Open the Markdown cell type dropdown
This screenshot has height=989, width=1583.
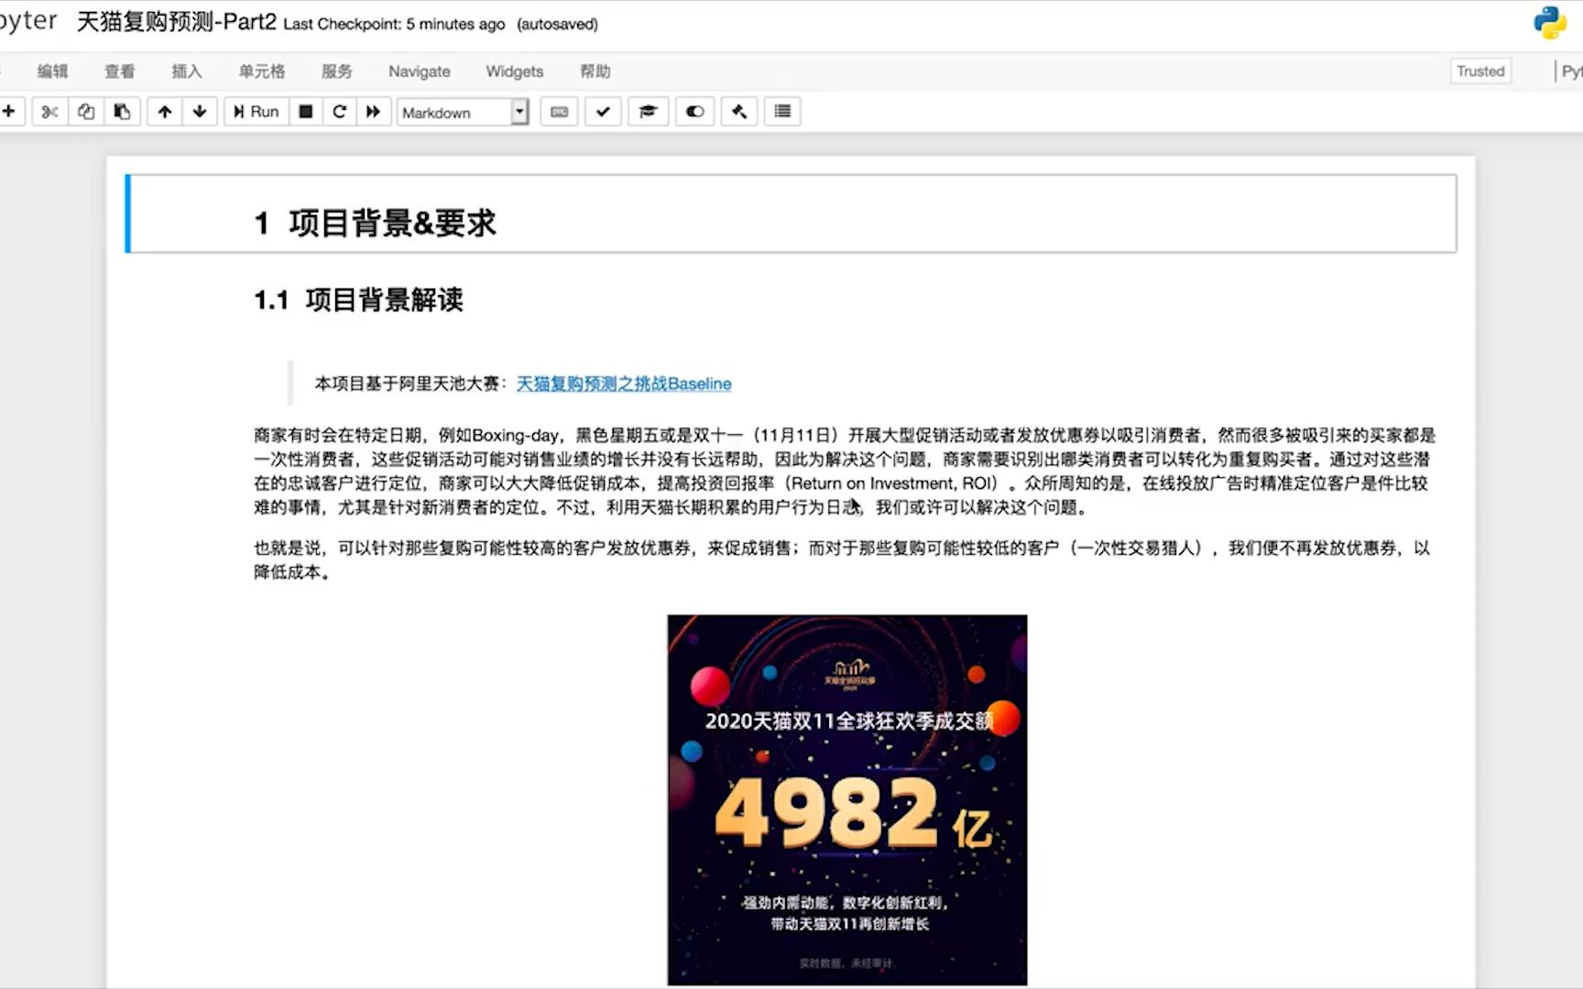[463, 112]
